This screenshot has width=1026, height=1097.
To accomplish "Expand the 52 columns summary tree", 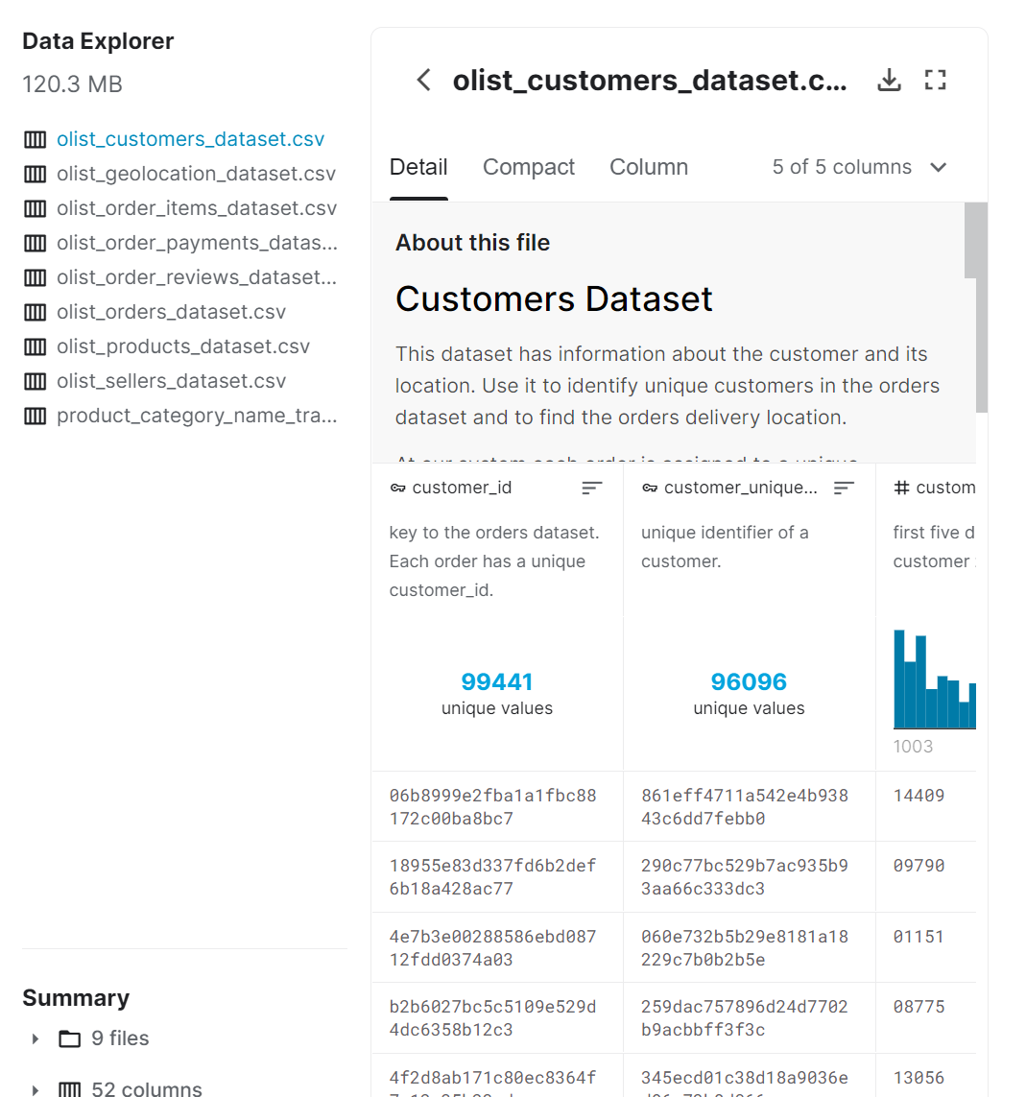I will point(35,1090).
